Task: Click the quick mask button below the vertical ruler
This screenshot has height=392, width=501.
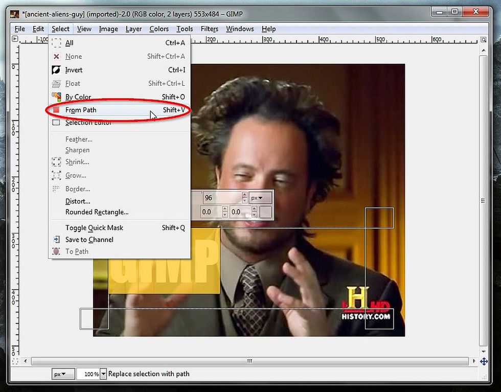Action: [x=15, y=361]
